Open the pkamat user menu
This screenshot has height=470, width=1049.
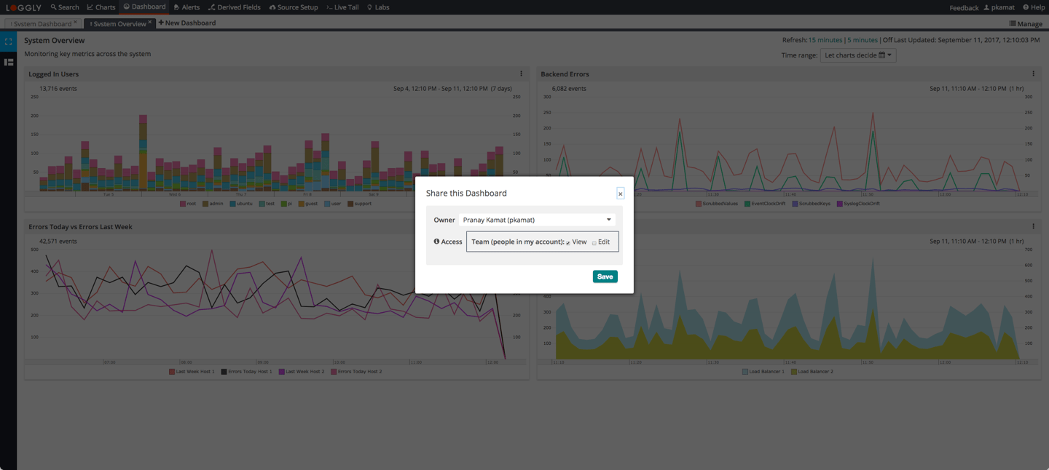pyautogui.click(x=999, y=7)
